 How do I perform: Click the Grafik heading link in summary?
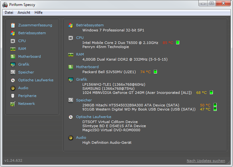[81, 79]
